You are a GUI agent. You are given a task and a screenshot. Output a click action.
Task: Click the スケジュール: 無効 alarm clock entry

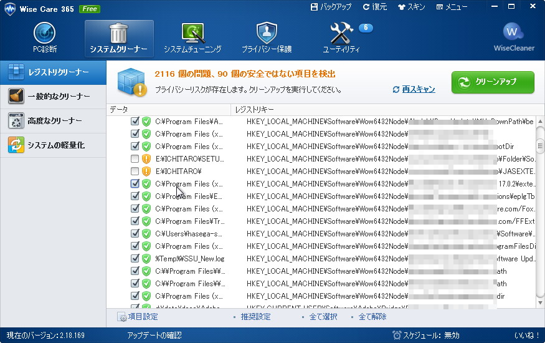[426, 336]
